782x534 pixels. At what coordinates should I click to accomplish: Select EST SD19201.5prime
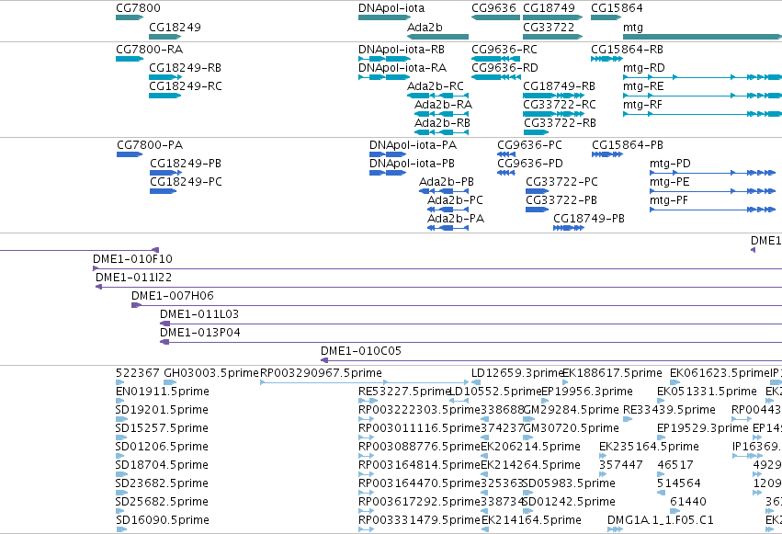click(x=162, y=410)
